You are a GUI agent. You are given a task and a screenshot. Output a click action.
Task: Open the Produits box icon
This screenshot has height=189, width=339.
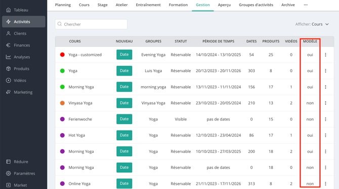point(9,69)
